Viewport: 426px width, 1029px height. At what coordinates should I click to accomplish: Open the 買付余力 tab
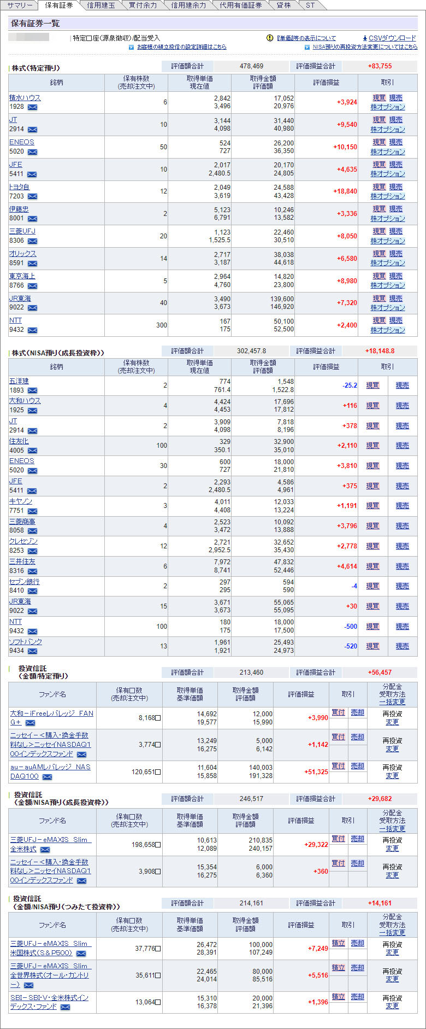click(143, 5)
